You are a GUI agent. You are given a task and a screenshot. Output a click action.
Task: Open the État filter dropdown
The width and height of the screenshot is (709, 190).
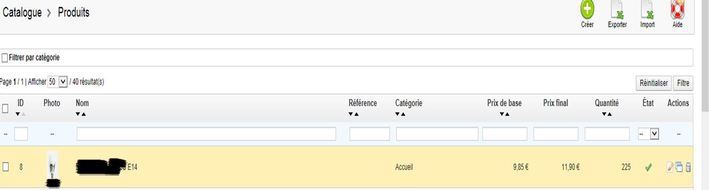tap(648, 134)
